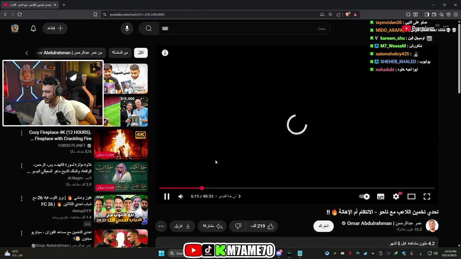The height and width of the screenshot is (259, 461).
Task: Open the zoom magnifier icon in address bar
Action: tap(330, 14)
